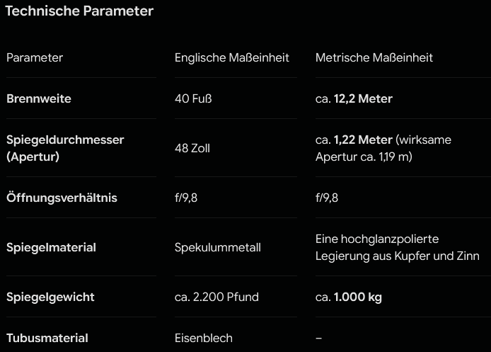Click the ca. 2.200 Pfund value

coord(216,297)
